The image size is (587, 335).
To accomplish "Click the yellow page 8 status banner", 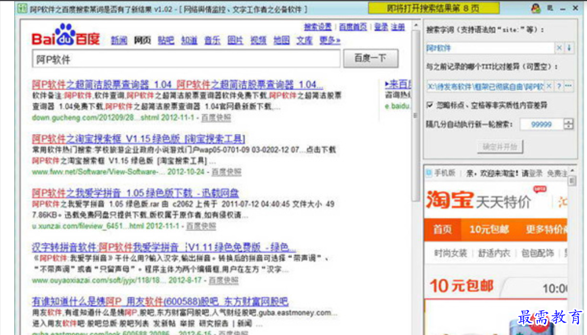I will pyautogui.click(x=433, y=8).
